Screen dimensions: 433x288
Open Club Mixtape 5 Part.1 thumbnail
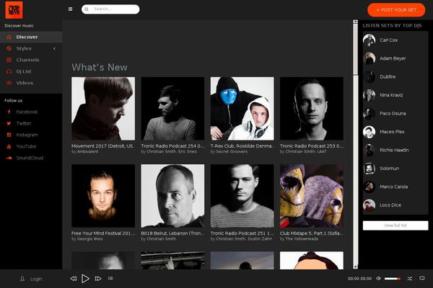click(x=312, y=196)
